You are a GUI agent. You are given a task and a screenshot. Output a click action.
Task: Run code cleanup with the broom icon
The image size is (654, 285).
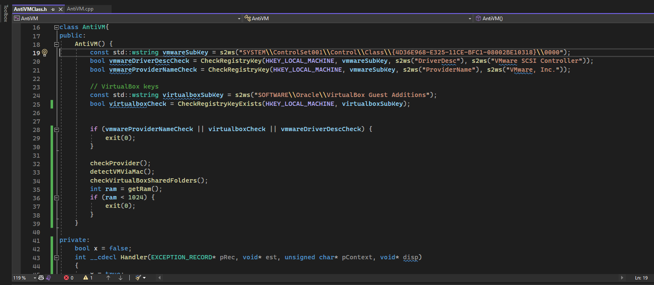click(138, 278)
